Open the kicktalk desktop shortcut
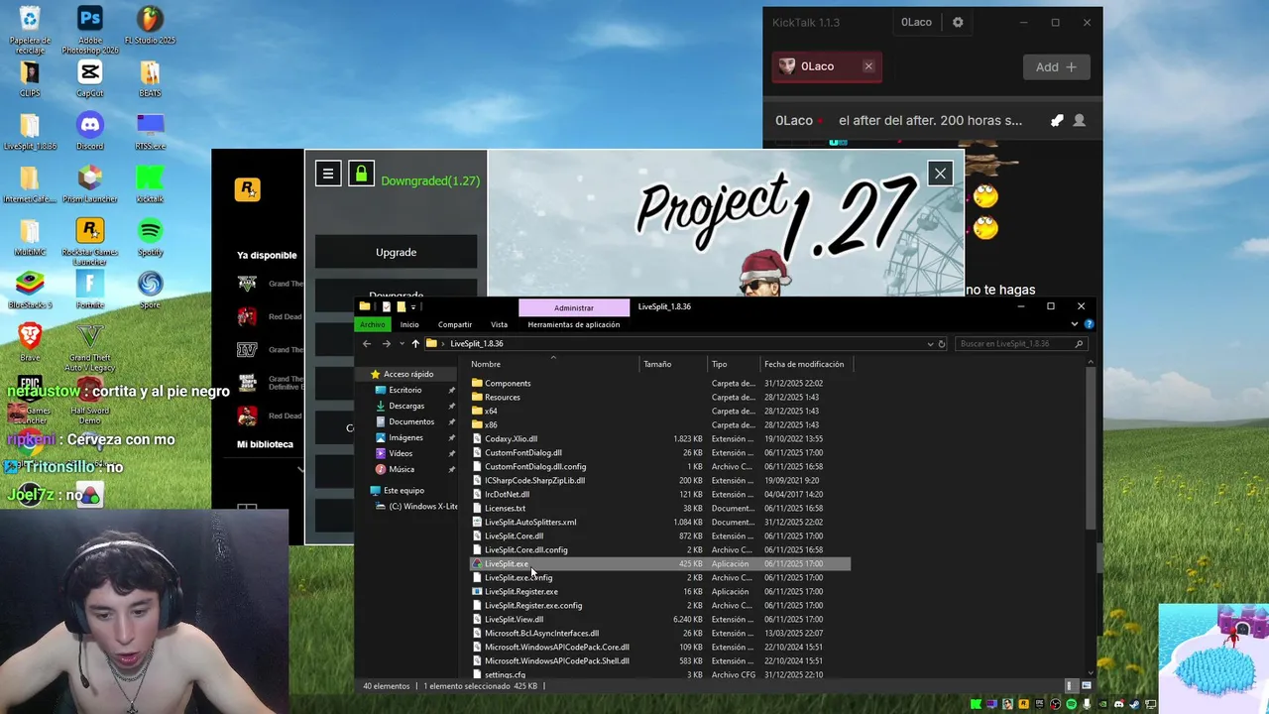 pyautogui.click(x=150, y=184)
